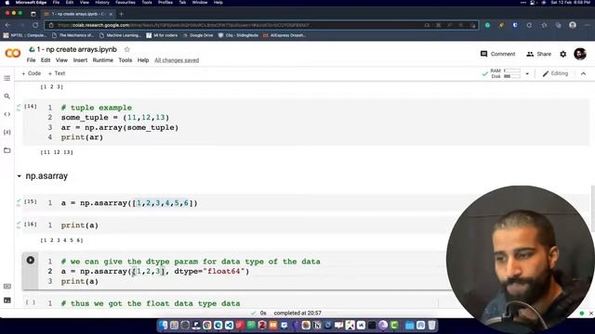Open Launchpad from the Dock
The height and width of the screenshot is (334, 595).
(174, 325)
